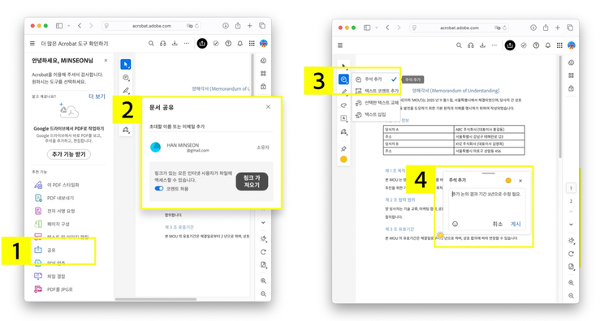Image resolution: width=609 pixels, height=321 pixels.
Task: Open the profile avatar in left window
Action: 263,44
